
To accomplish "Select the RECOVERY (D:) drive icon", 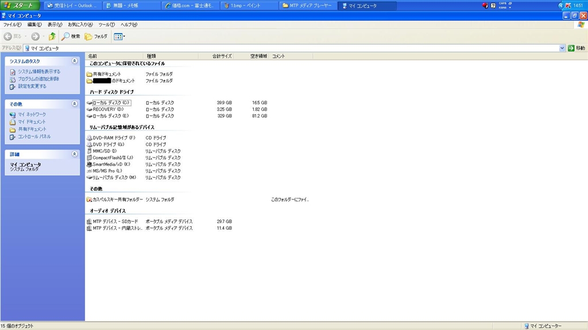I will tap(89, 109).
